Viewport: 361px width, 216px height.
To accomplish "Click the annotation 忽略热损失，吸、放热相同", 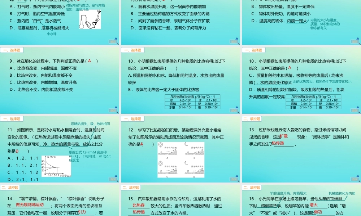I will tap(90, 124).
